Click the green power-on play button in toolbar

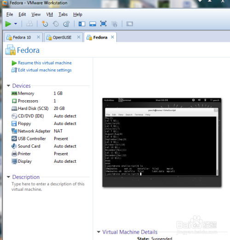pos(8,24)
